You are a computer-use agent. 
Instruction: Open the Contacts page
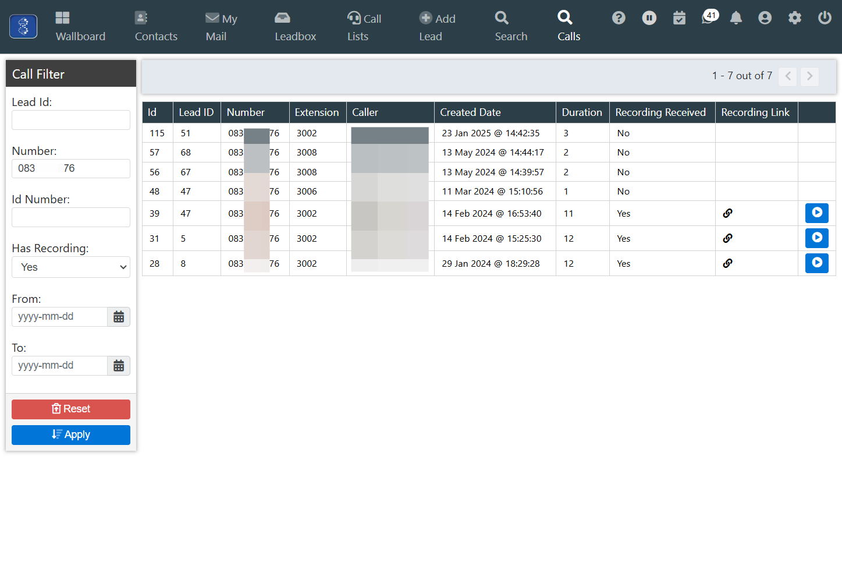[x=156, y=27]
